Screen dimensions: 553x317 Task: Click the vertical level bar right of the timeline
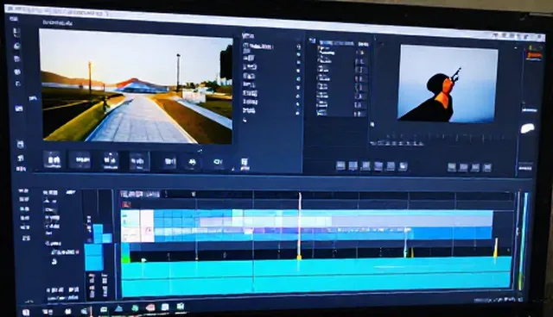524,240
